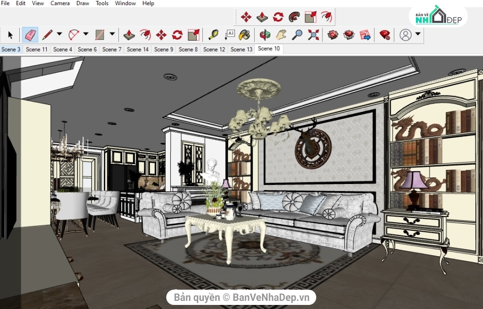Expand the Shapes tool dropdown arrow

tap(112, 34)
